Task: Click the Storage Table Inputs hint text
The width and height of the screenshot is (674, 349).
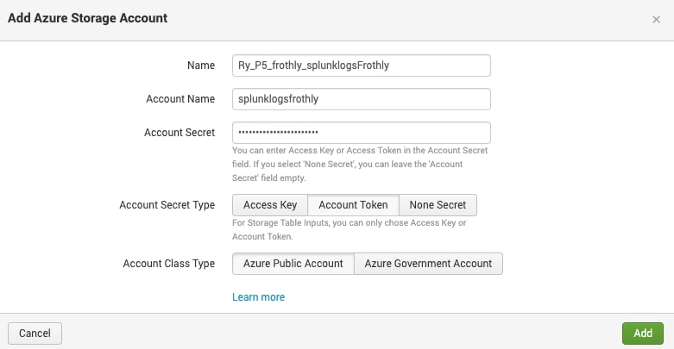Action: (349, 230)
